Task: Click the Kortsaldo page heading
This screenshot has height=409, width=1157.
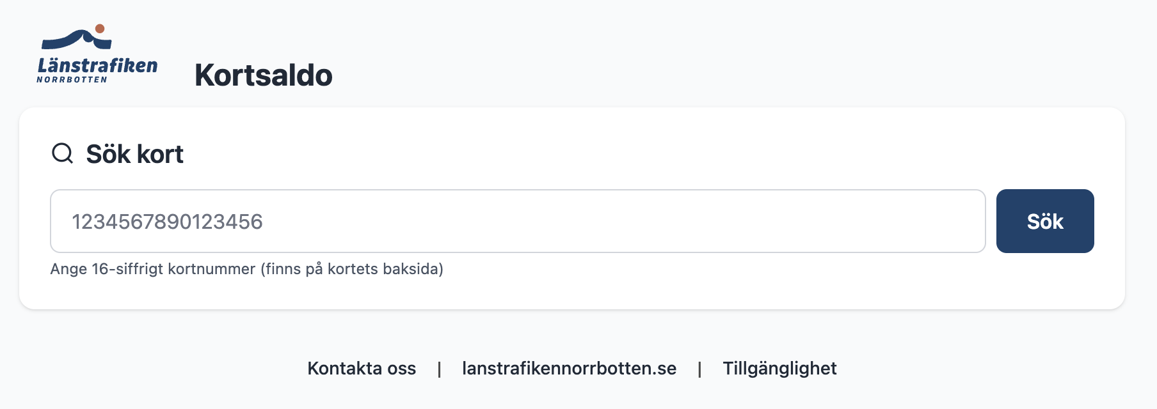Action: [263, 75]
